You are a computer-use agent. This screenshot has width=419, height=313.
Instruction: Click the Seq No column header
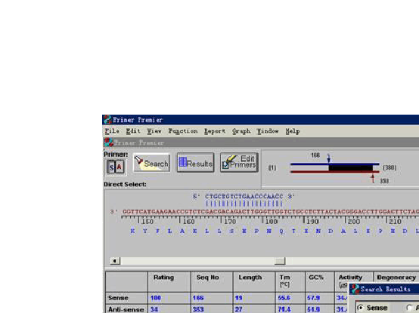click(208, 278)
